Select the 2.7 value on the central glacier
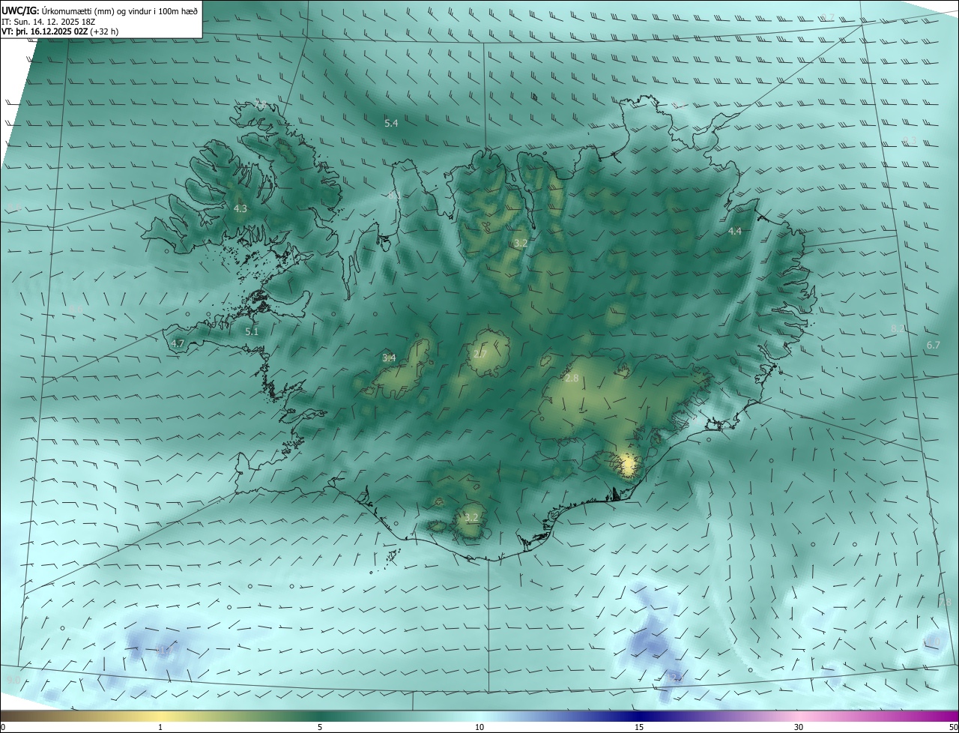This screenshot has height=733, width=959. point(480,354)
